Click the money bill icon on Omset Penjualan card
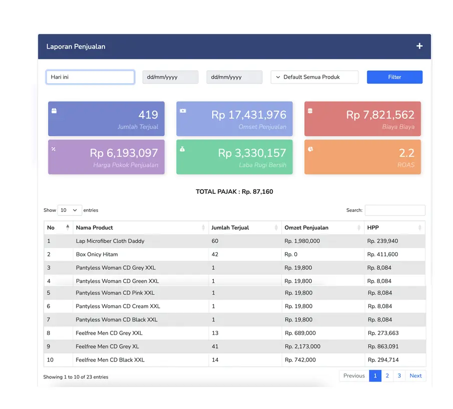The width and height of the screenshot is (453, 409). [x=183, y=111]
